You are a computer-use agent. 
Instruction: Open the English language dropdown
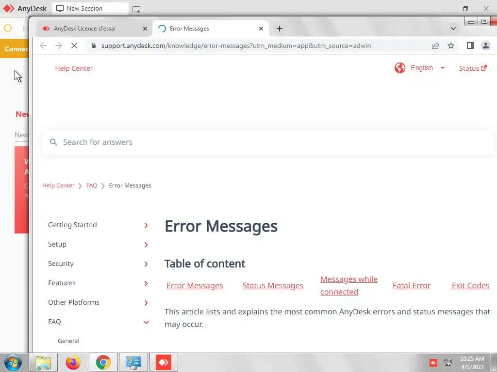click(x=428, y=68)
